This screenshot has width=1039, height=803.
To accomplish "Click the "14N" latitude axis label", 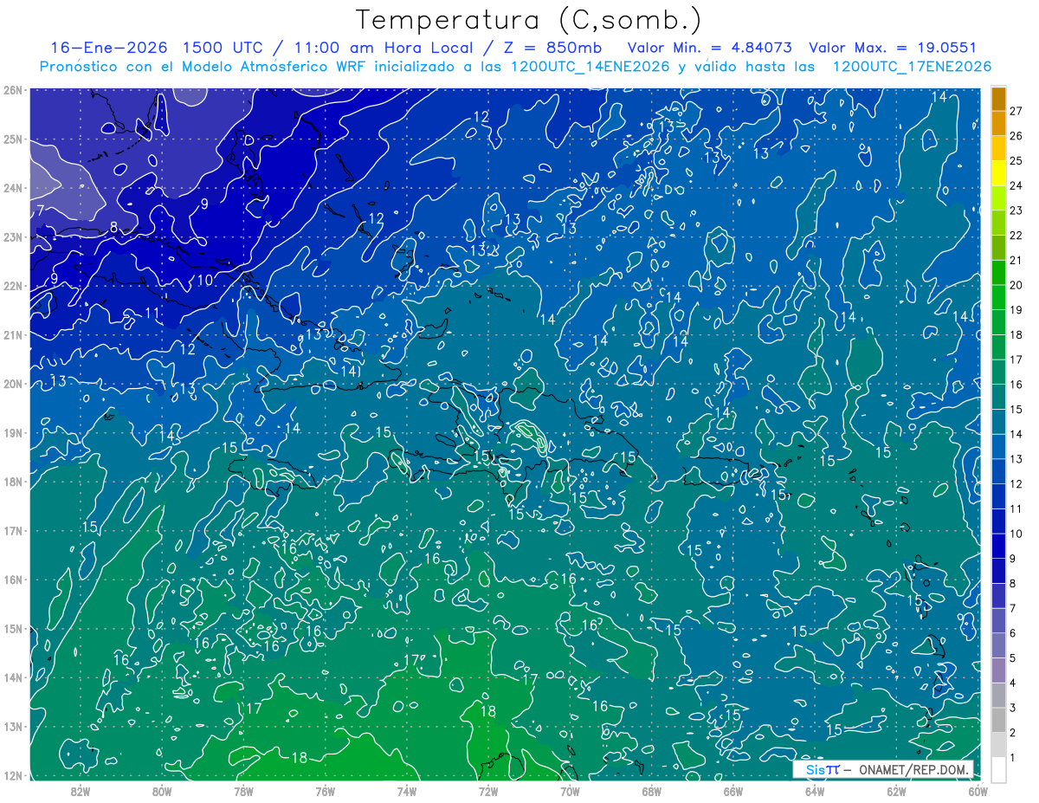I will [13, 677].
